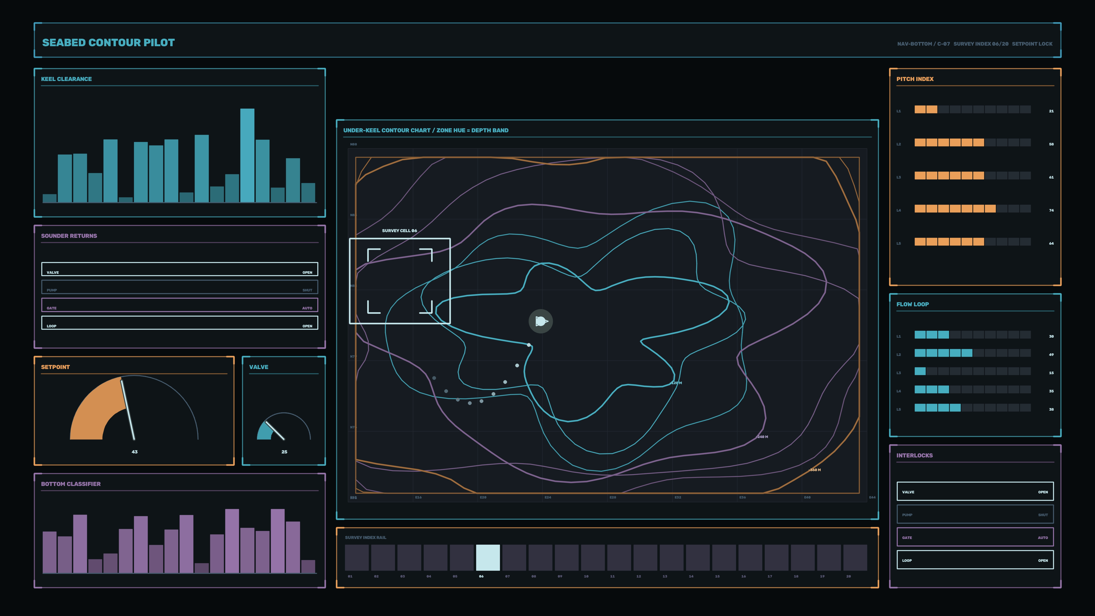Toggle the VALVE interlock in Interlocks panel
The width and height of the screenshot is (1095, 616).
point(975,491)
